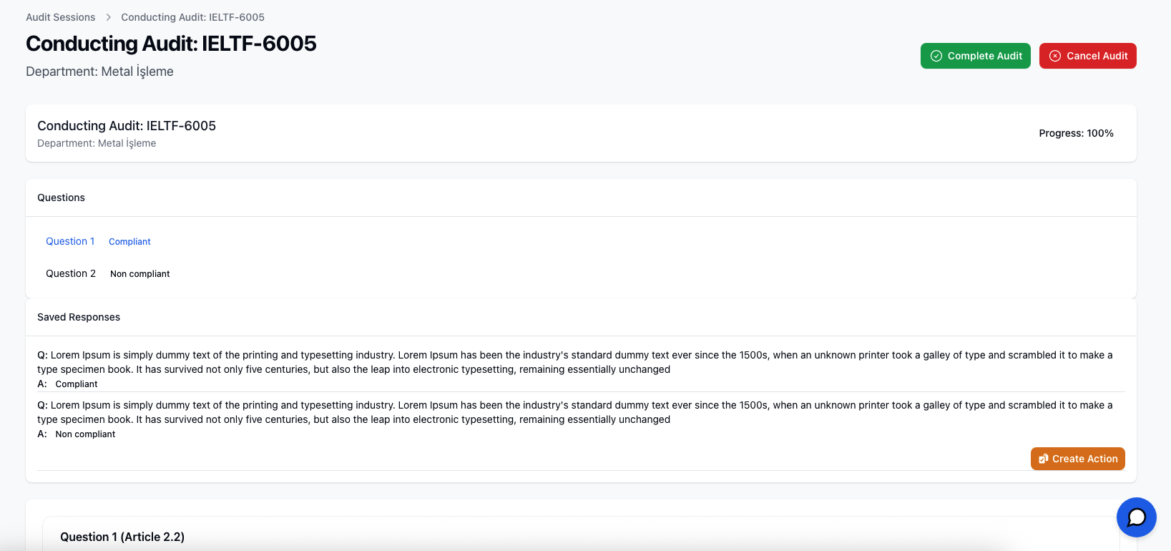The height and width of the screenshot is (551, 1171).
Task: Click the Non compliant status badge
Action: tap(139, 274)
